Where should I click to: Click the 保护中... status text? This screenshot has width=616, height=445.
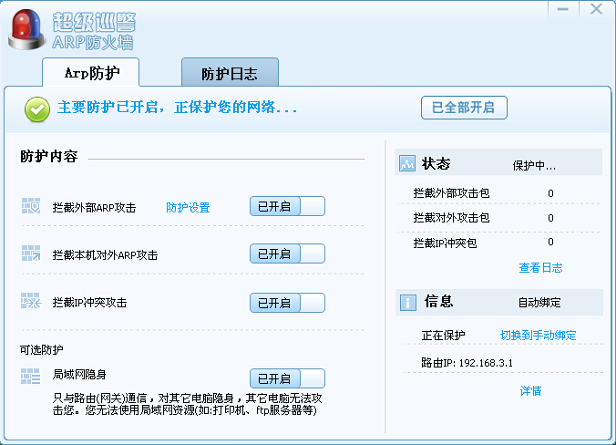pos(534,165)
